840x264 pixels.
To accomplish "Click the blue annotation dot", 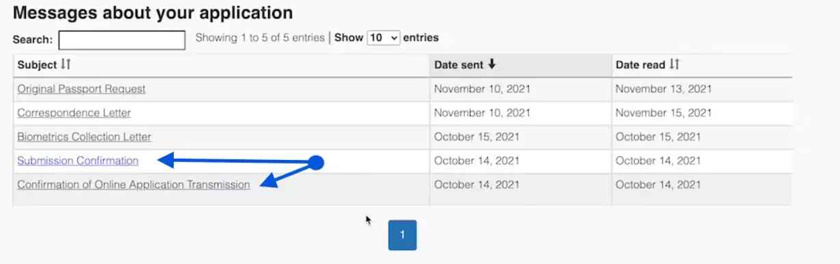I will coord(316,163).
